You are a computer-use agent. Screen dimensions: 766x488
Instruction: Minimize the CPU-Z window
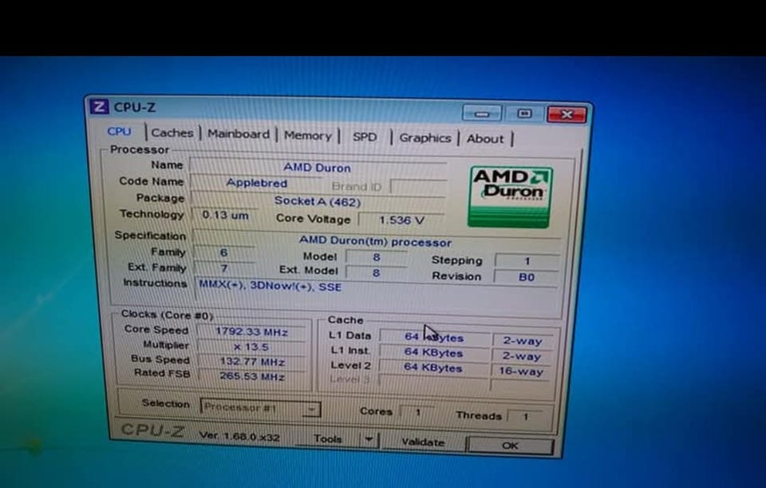(x=482, y=113)
